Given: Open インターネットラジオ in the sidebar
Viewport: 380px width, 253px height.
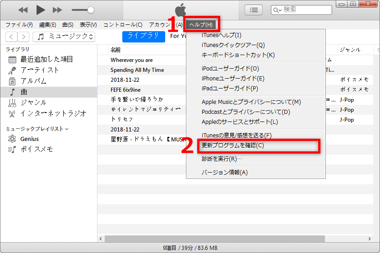Looking at the screenshot, I should coord(53,113).
